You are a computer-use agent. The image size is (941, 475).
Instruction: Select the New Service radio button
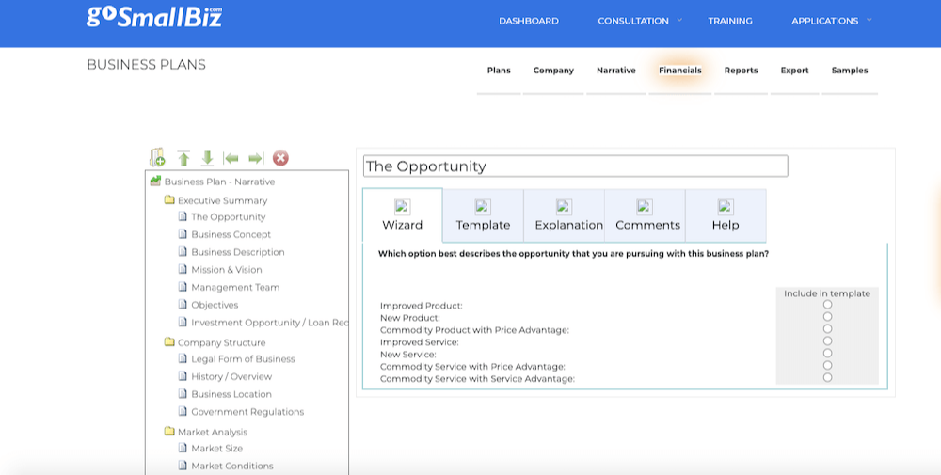(x=827, y=354)
